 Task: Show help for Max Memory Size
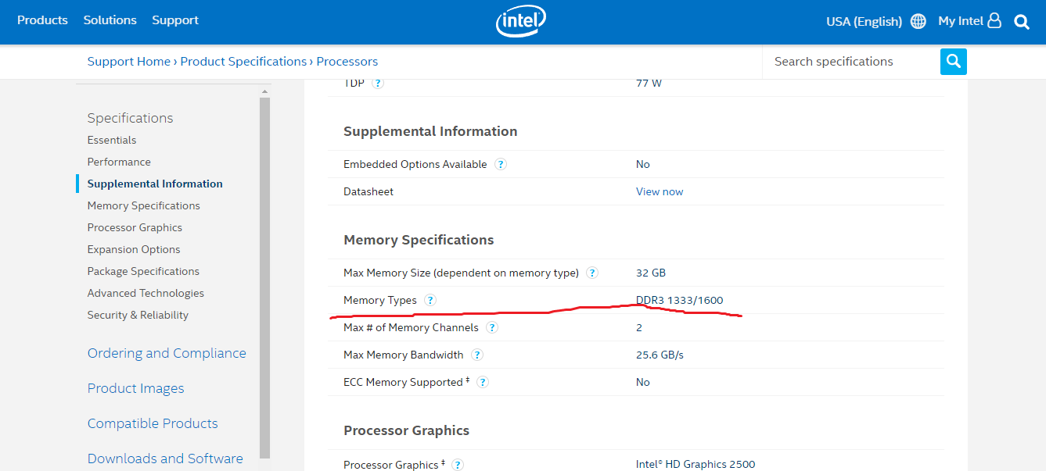coord(592,273)
